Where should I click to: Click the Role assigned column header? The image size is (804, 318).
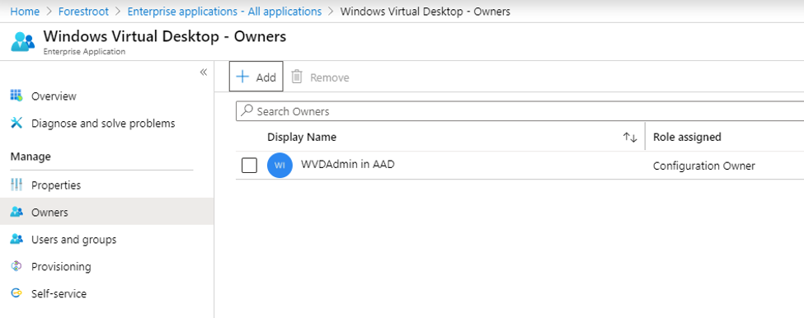[687, 137]
